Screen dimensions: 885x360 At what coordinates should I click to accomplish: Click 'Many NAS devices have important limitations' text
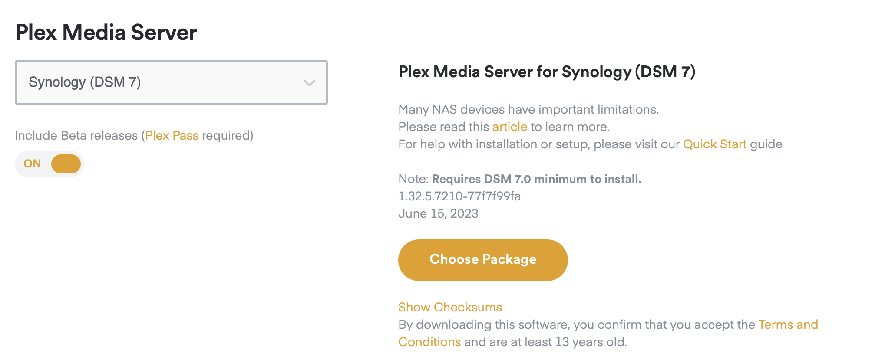[528, 110]
